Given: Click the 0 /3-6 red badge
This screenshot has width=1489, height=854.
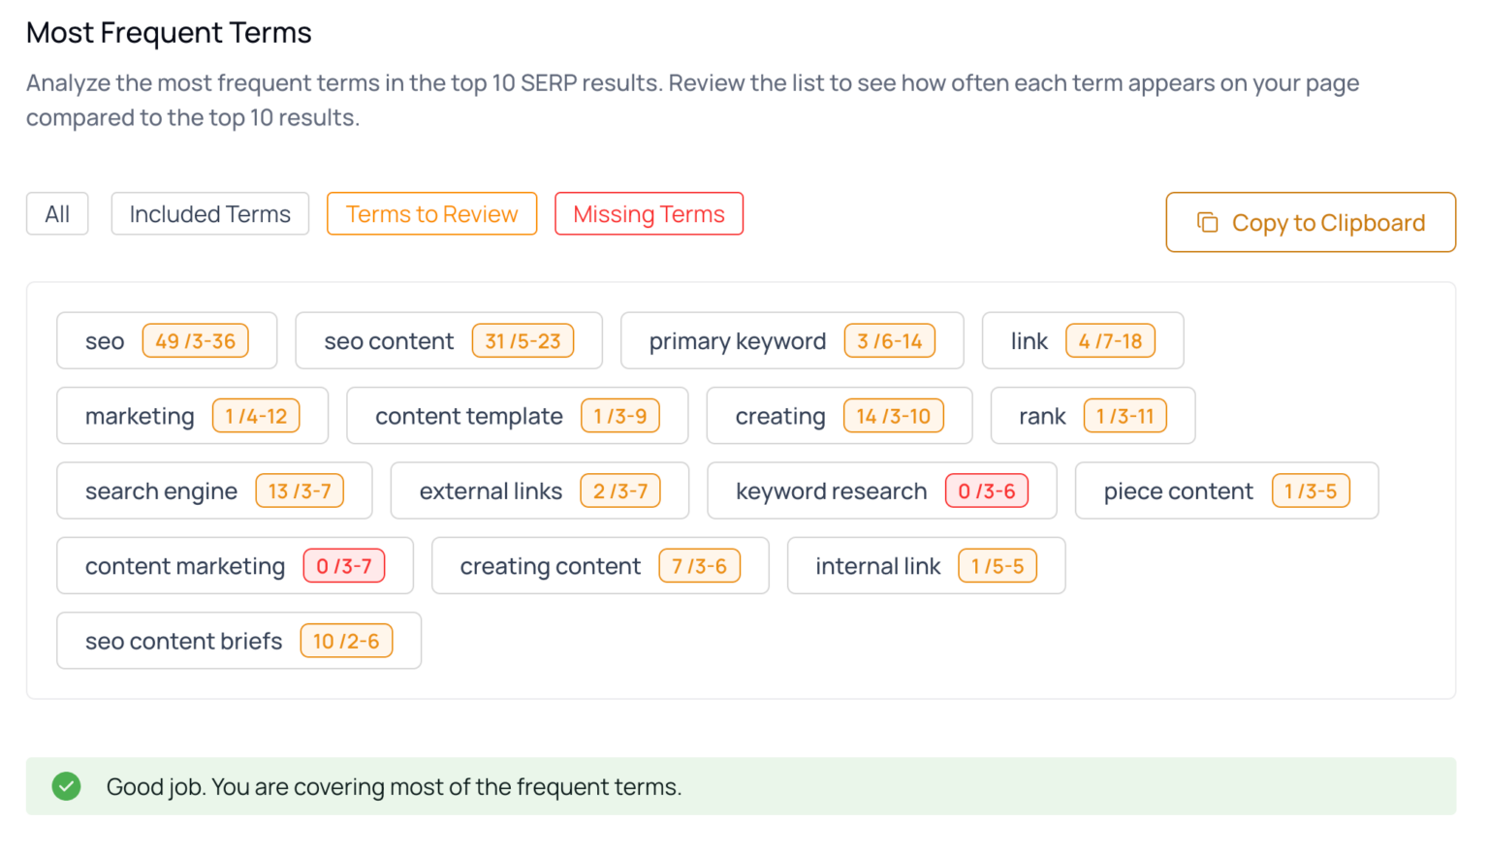Looking at the screenshot, I should coord(987,490).
